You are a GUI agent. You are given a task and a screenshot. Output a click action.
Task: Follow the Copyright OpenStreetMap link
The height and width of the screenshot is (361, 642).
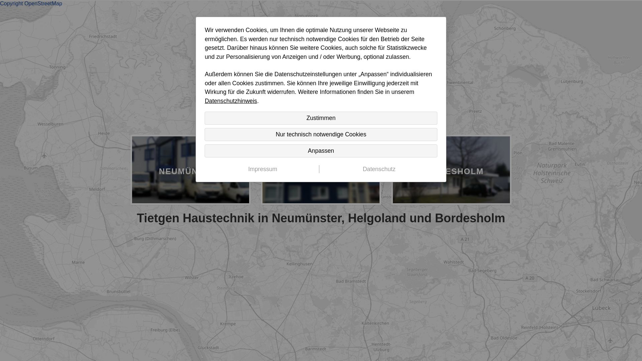click(x=31, y=4)
